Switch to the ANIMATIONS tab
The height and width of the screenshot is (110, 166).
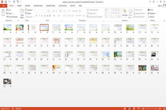coord(51,6)
